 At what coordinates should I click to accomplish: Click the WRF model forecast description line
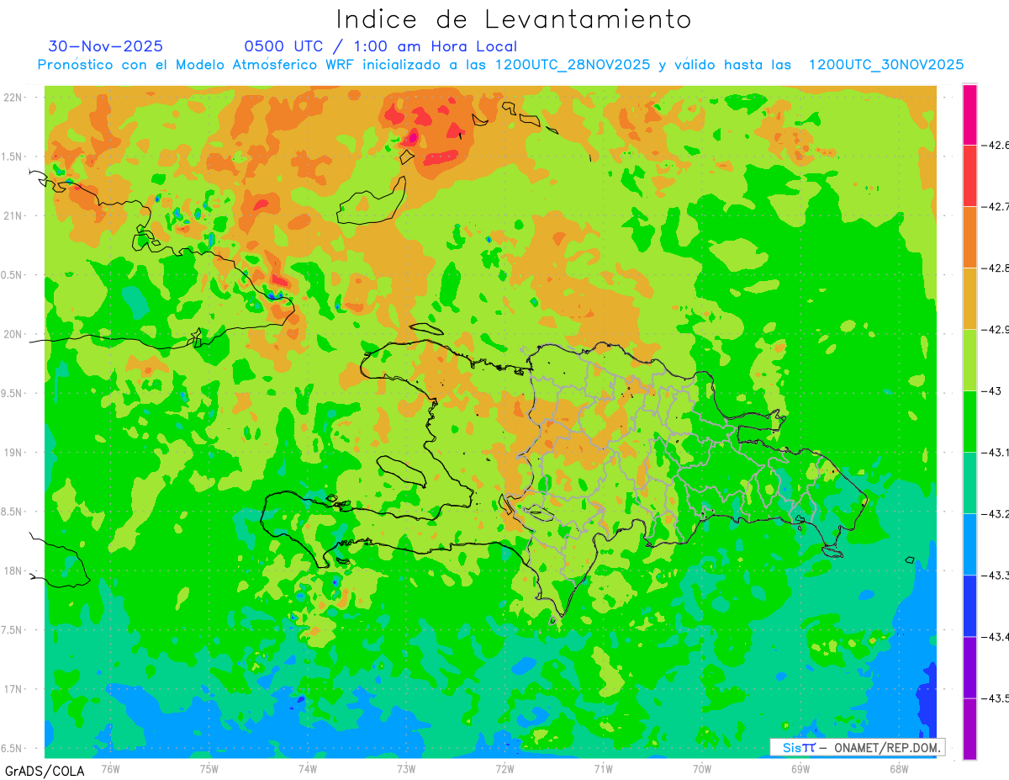(500, 65)
